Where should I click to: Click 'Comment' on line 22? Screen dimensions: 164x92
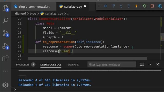(x=64, y=28)
